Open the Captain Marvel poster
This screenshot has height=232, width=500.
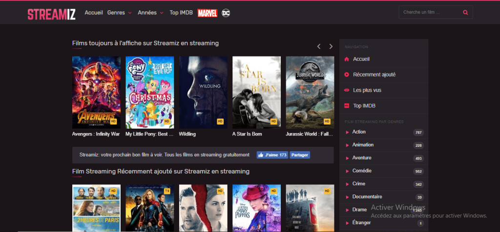click(149, 208)
